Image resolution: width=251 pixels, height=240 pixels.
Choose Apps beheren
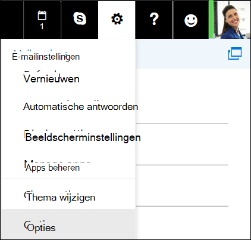(52, 168)
